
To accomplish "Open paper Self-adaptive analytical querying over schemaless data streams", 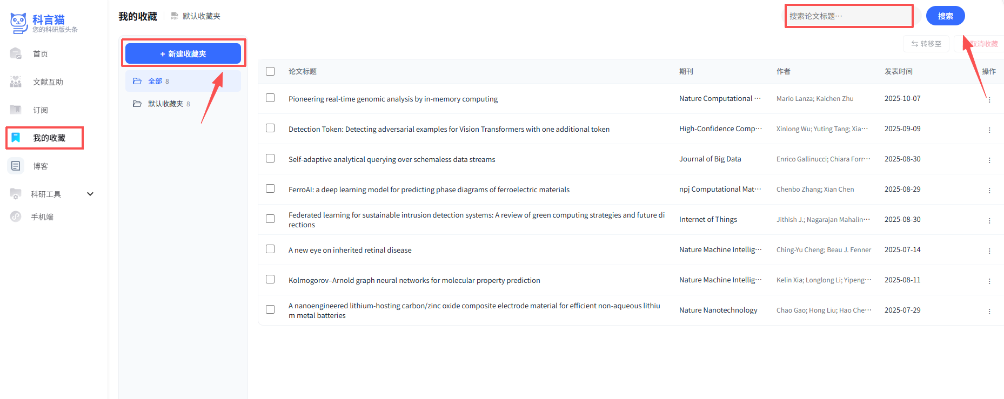I will click(392, 159).
